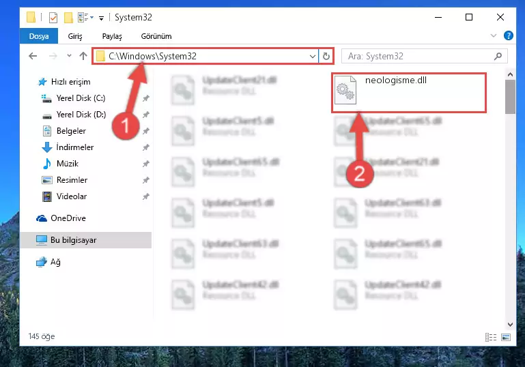Viewport: 525px width, 367px height.
Task: Click the pin icon beside Yerel Disk (D:)
Action: (145, 115)
